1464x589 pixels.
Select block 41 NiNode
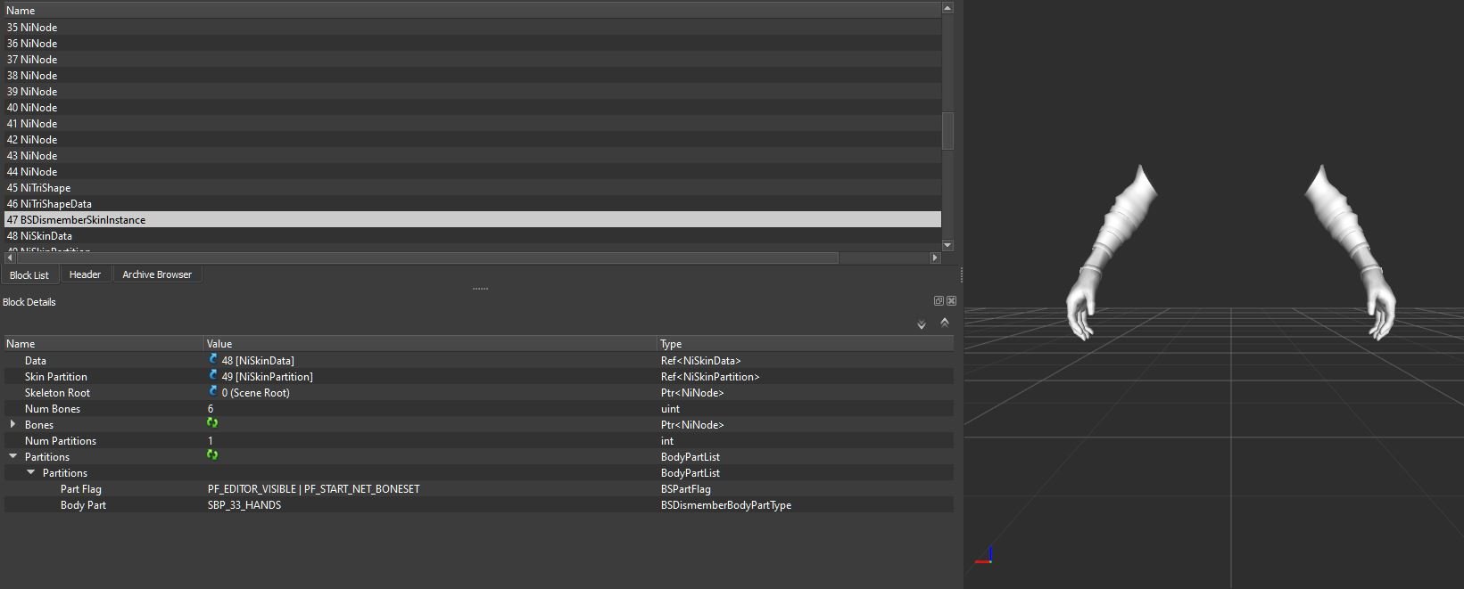point(472,123)
